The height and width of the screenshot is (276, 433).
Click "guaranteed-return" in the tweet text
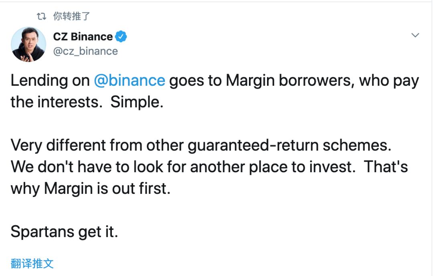coord(253,145)
